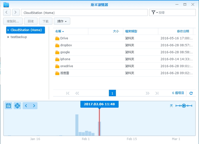Go to previous version on timeline
Viewport: 199px width, 144px height.
click(x=26, y=106)
